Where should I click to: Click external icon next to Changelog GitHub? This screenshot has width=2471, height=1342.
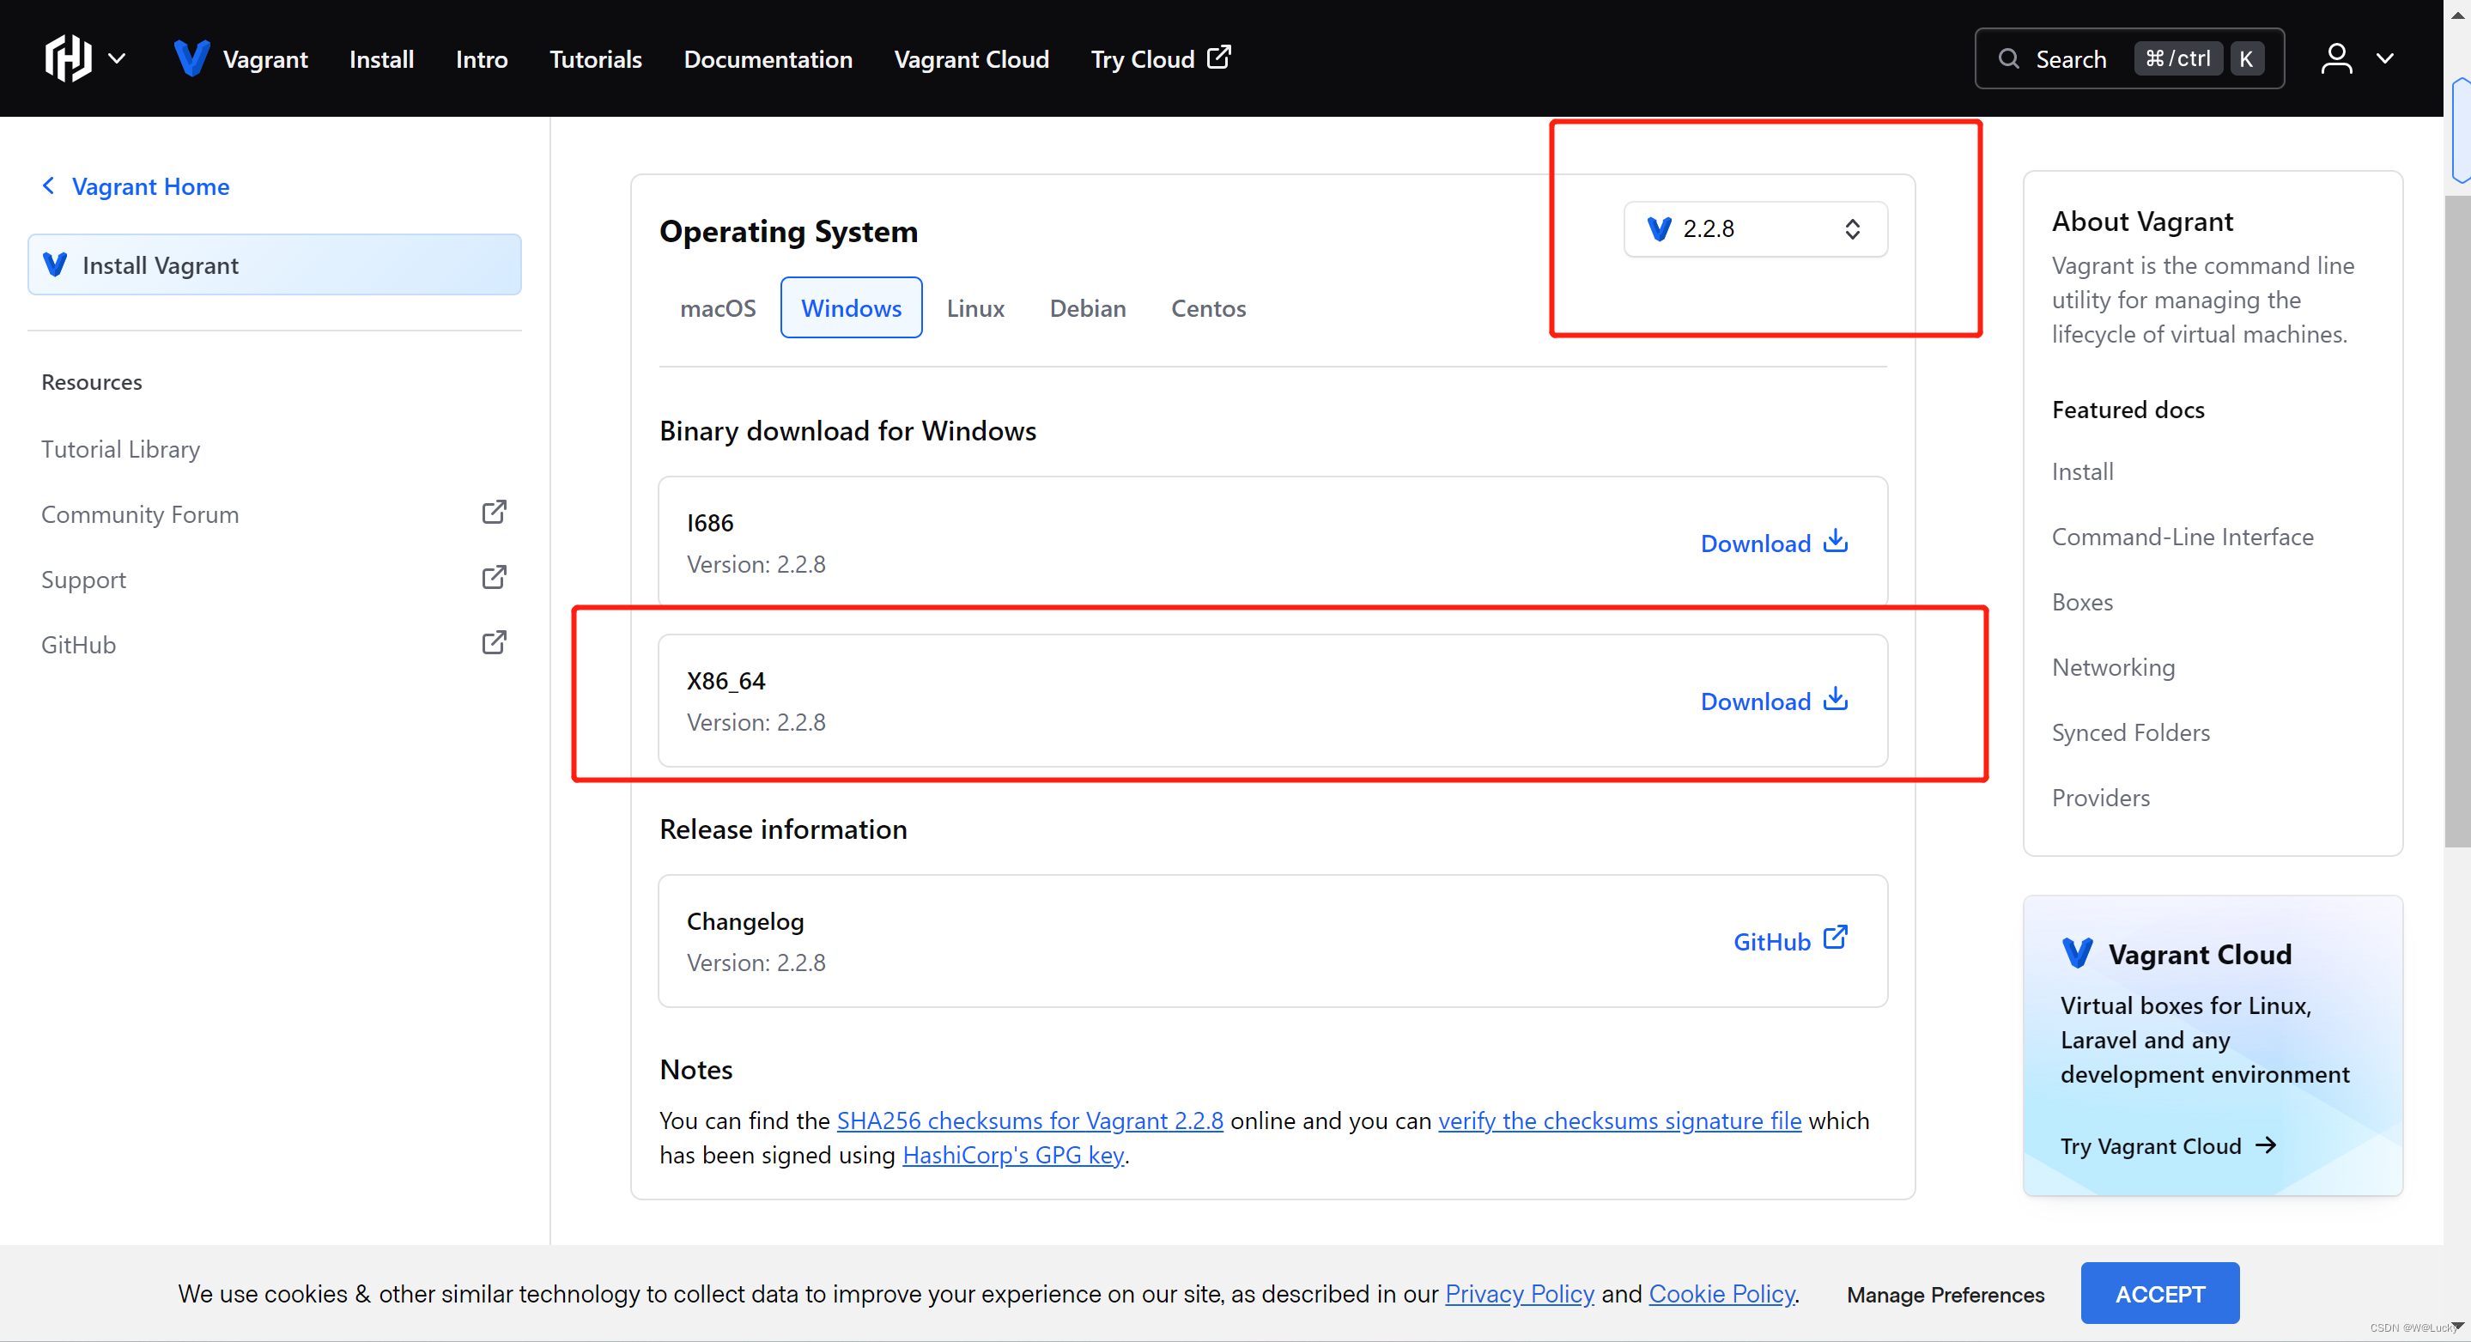point(1835,938)
